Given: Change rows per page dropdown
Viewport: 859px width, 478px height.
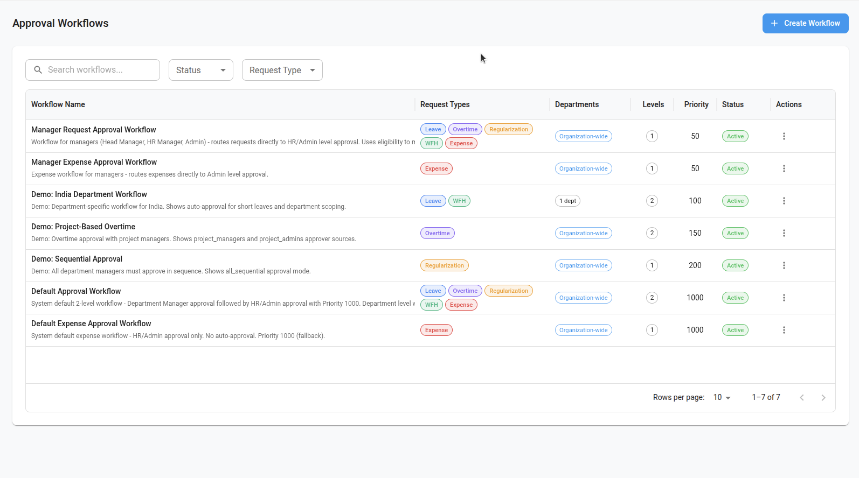Looking at the screenshot, I should point(722,397).
